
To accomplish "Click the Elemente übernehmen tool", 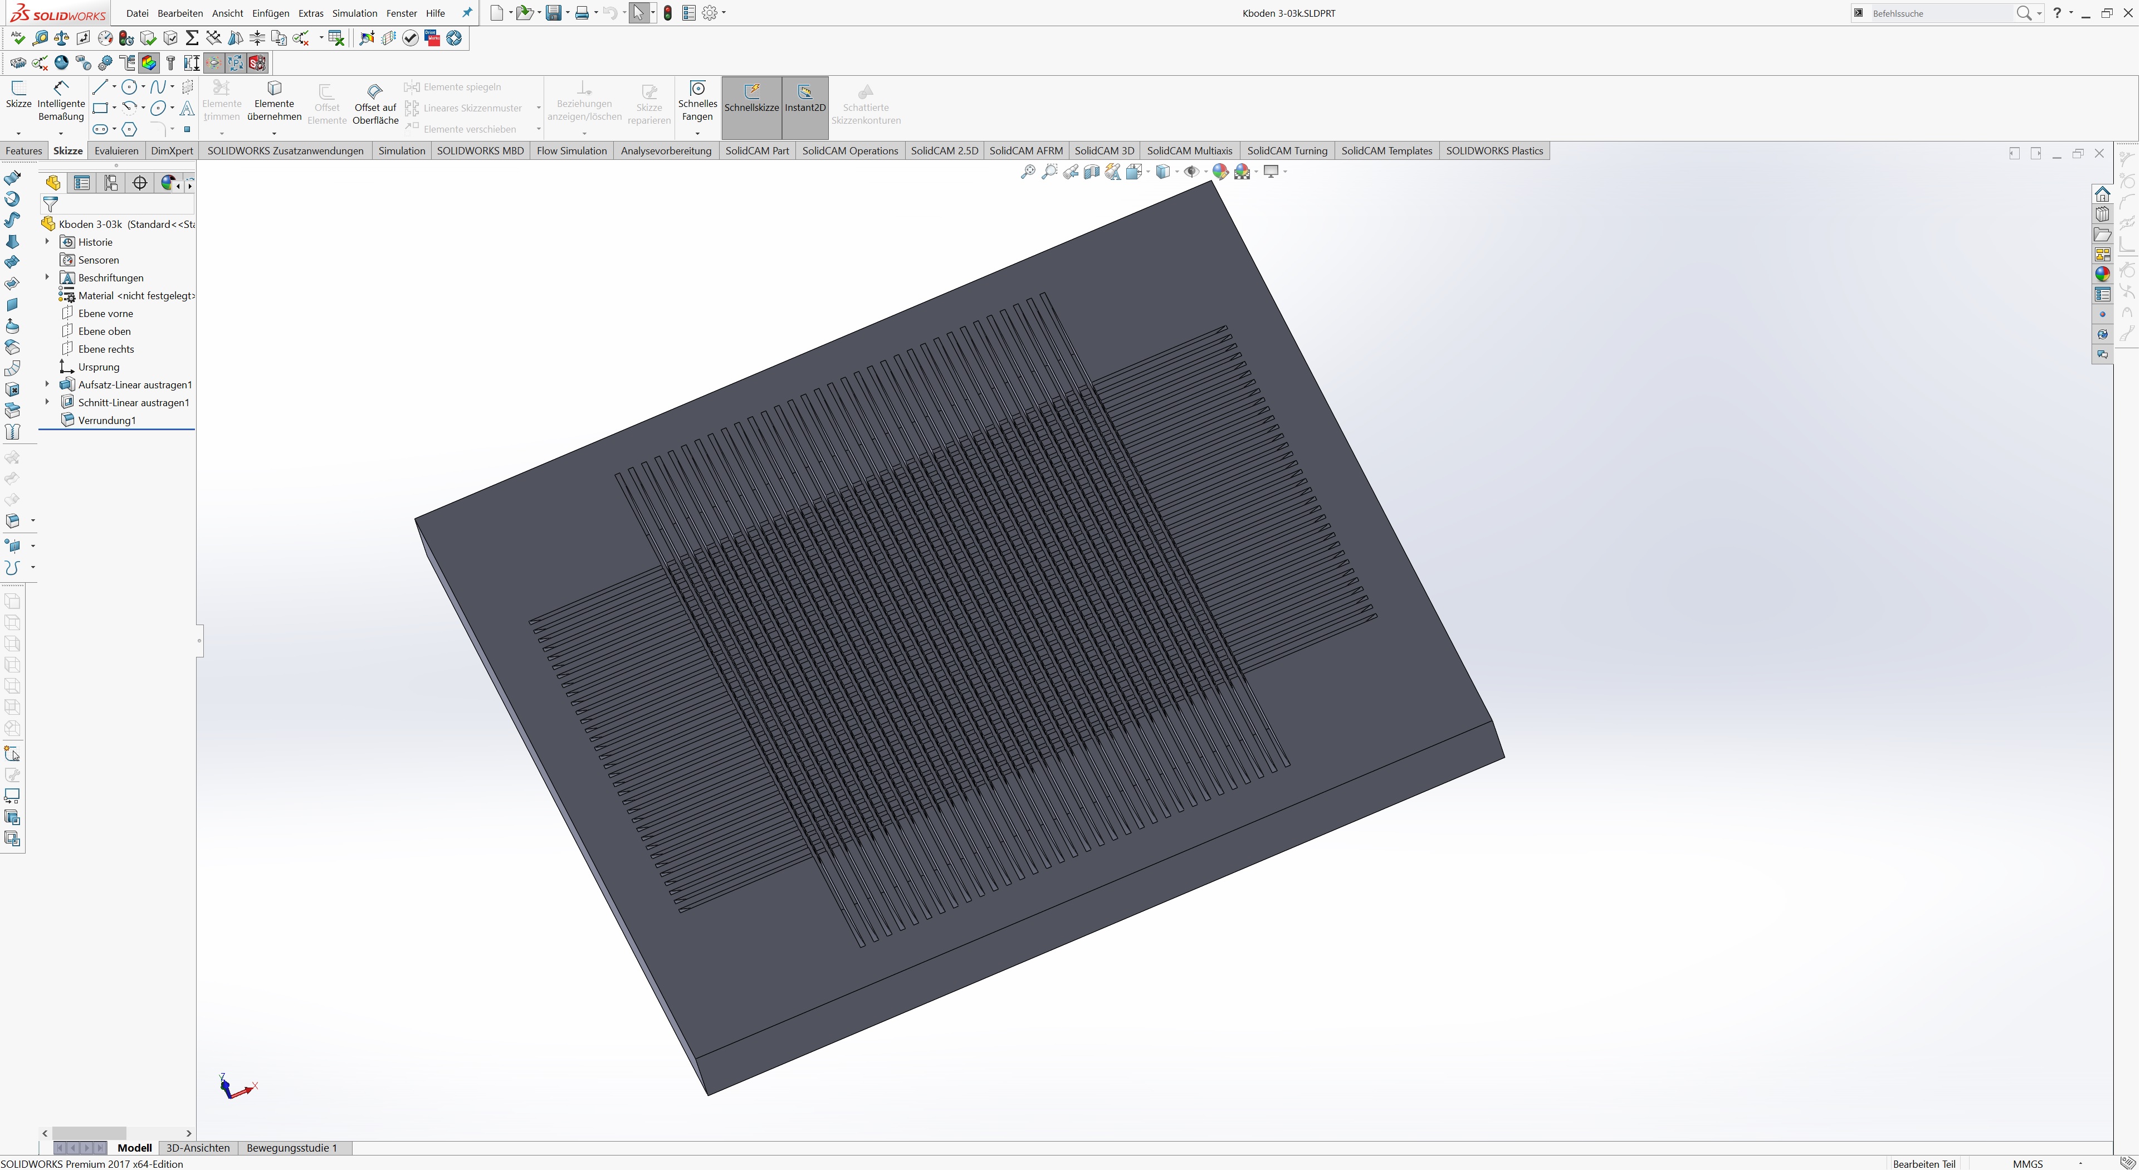I will coord(274,104).
